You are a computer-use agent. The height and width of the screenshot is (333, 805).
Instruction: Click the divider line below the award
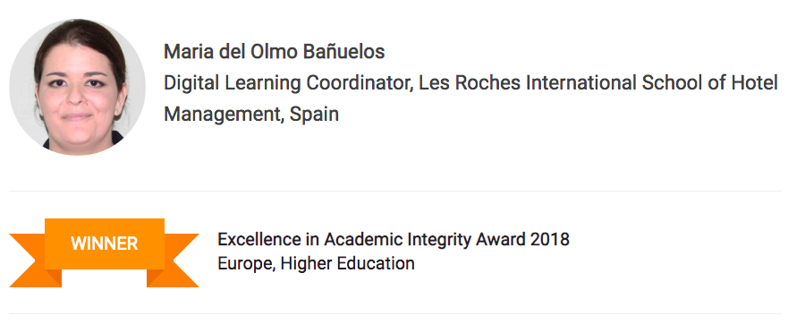coord(395,313)
